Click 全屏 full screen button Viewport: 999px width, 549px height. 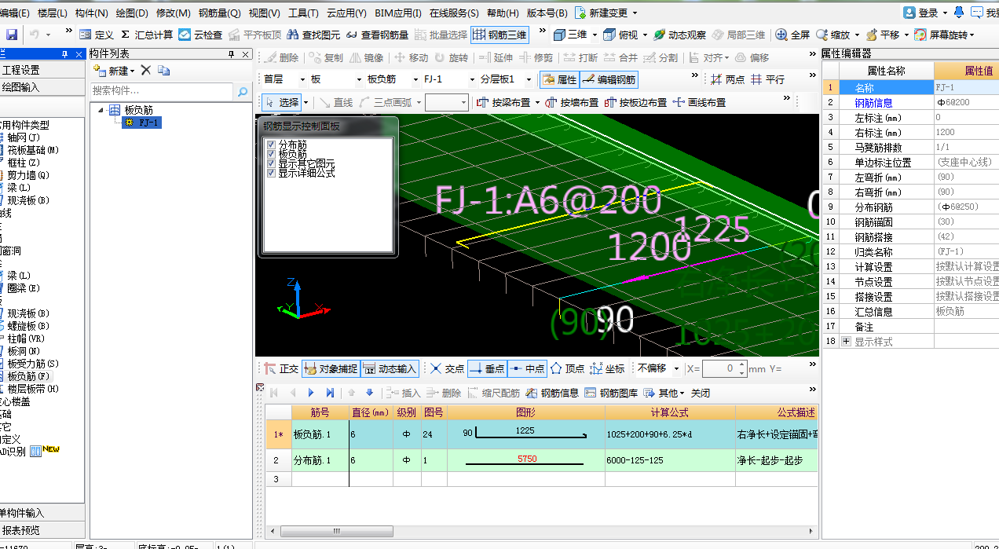793,35
